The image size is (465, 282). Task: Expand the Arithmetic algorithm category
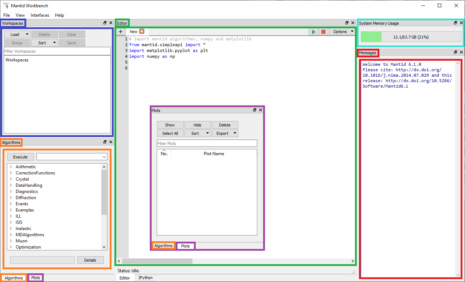click(11, 167)
